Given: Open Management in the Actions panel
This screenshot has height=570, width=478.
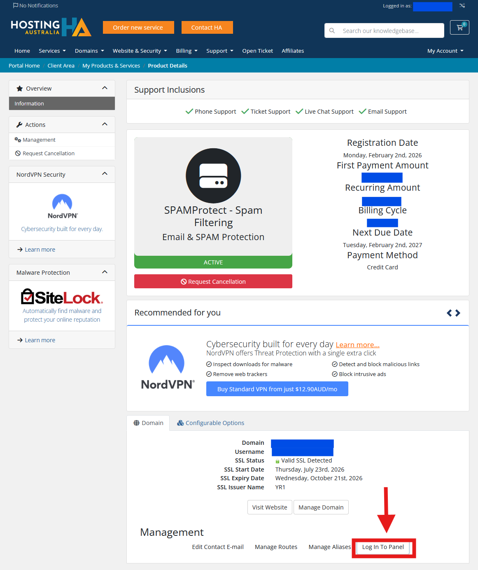Looking at the screenshot, I should click(x=62, y=140).
